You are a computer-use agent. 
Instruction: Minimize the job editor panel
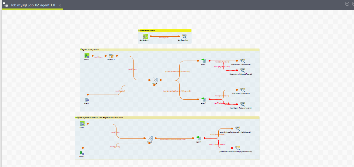pos(347,4)
